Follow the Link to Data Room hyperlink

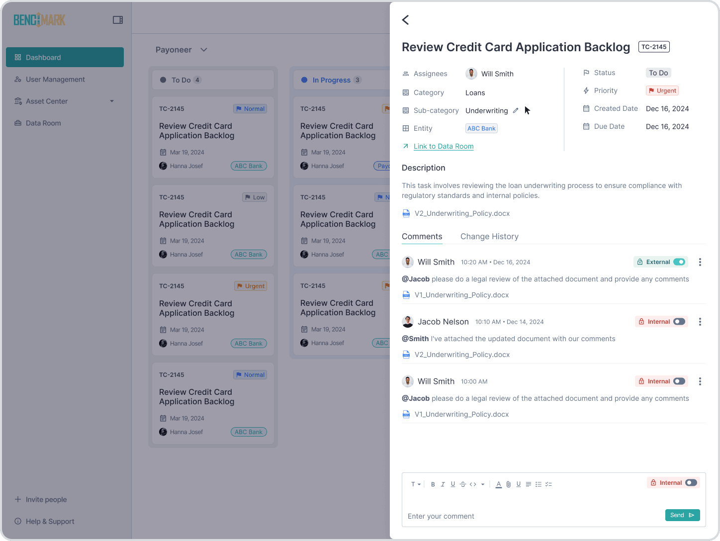(x=444, y=146)
